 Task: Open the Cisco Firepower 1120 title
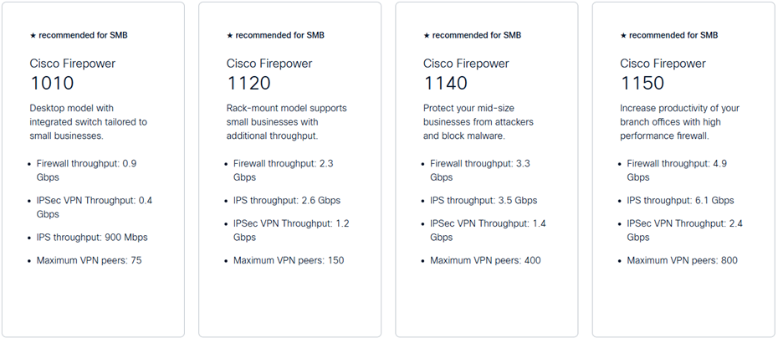tap(269, 75)
